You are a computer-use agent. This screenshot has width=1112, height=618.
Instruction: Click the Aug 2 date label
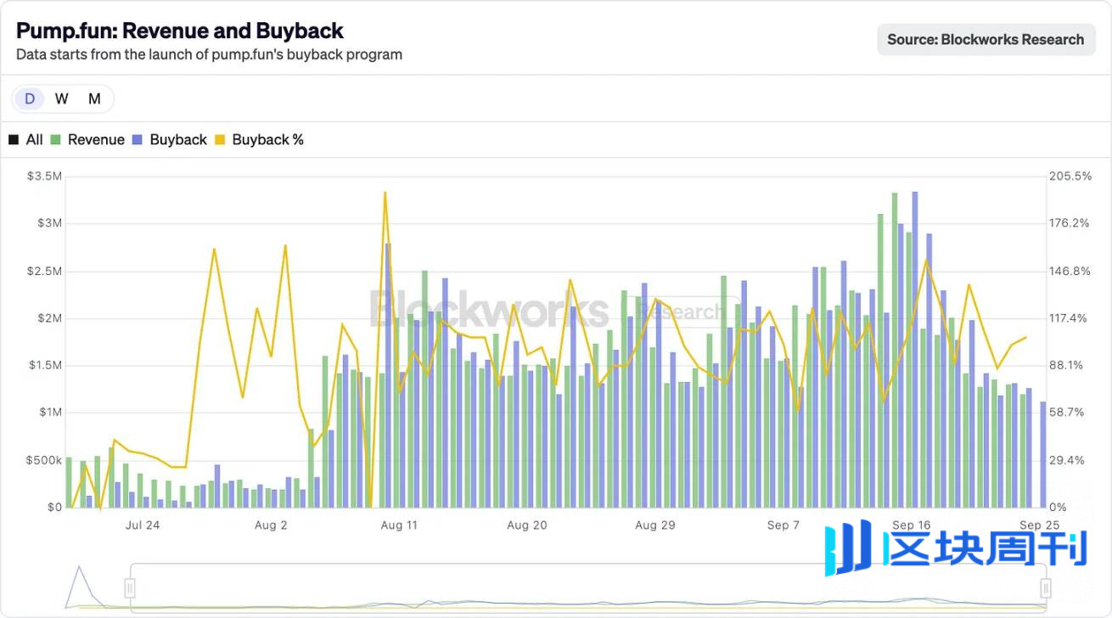pyautogui.click(x=271, y=525)
